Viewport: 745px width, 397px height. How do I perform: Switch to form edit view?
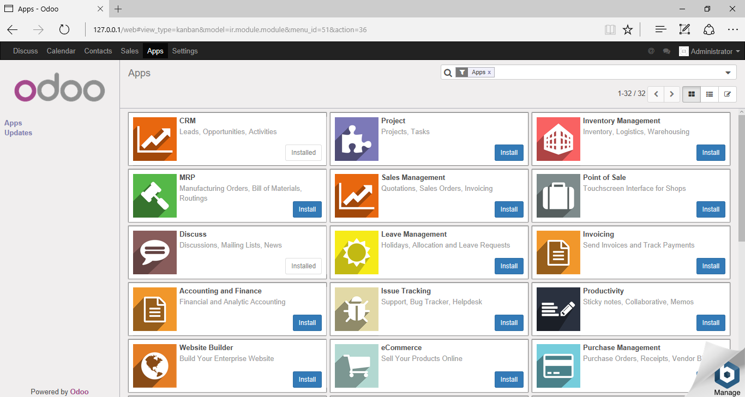[727, 94]
